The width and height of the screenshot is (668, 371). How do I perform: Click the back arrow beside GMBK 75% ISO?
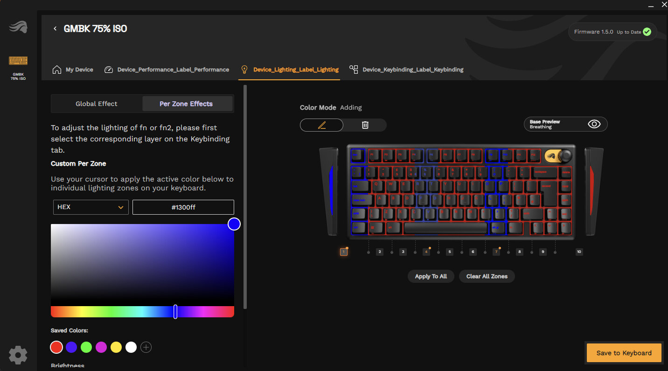pos(55,29)
